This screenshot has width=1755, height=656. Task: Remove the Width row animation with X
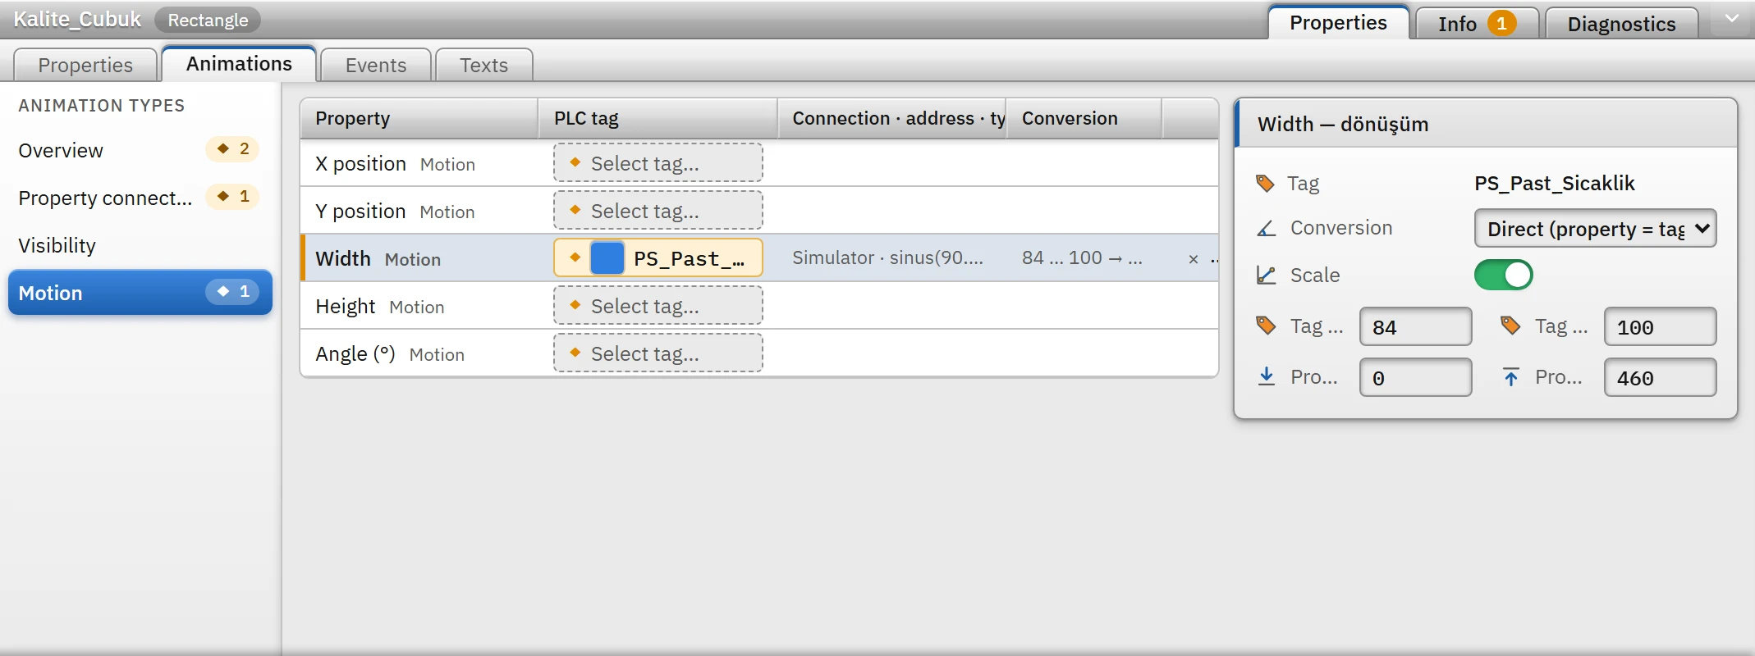1194,259
